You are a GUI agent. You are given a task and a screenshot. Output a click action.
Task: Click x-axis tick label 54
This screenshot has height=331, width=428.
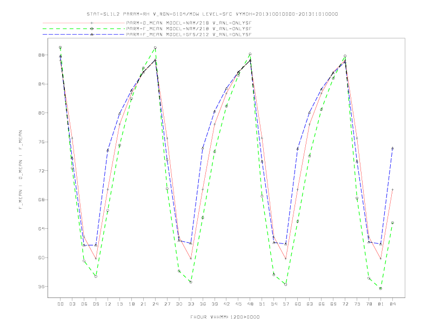point(274,304)
